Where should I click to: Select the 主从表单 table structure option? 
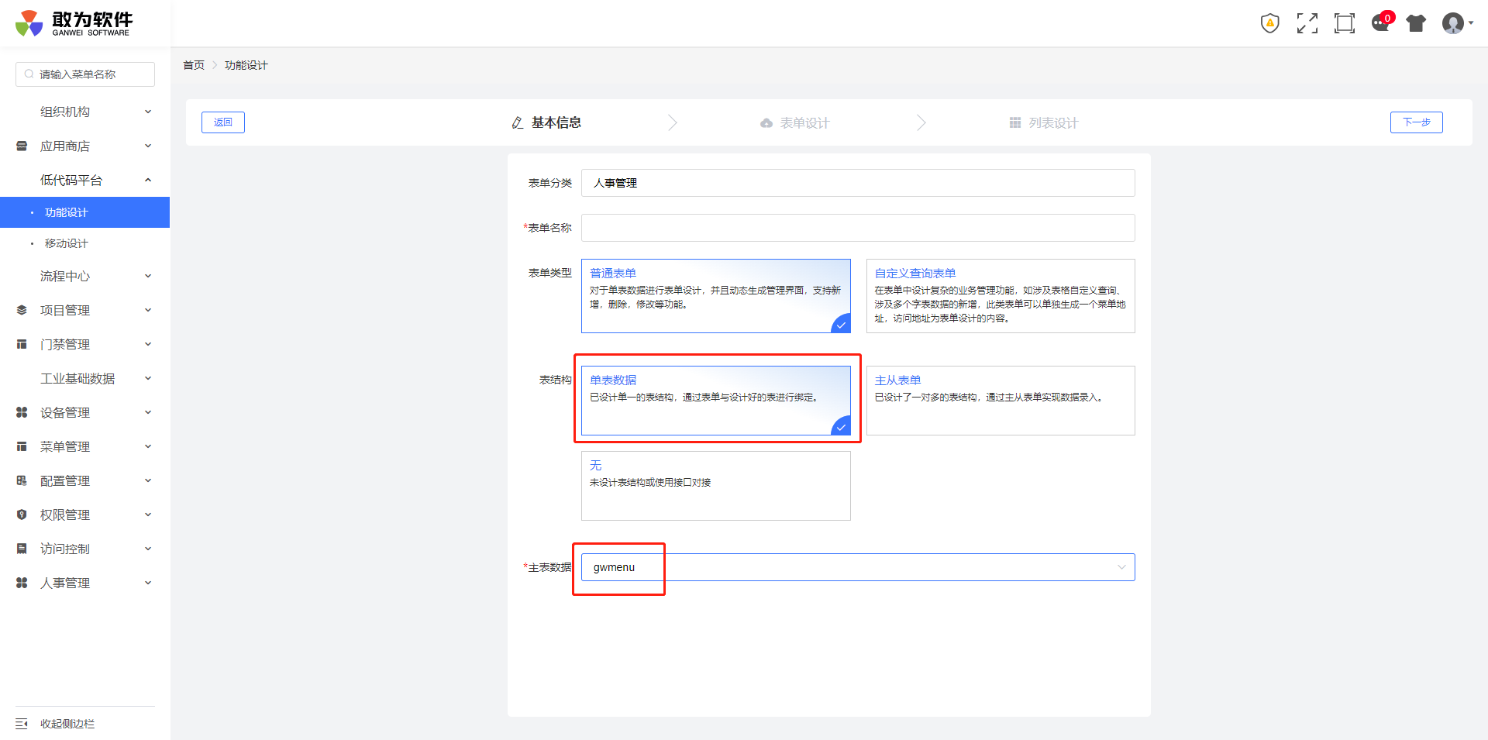point(1000,400)
